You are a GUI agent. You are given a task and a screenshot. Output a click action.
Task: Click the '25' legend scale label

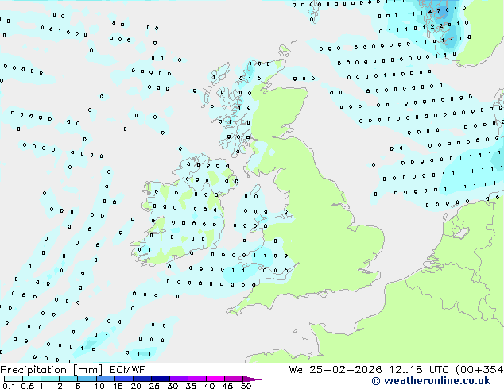pyautogui.click(x=154, y=386)
